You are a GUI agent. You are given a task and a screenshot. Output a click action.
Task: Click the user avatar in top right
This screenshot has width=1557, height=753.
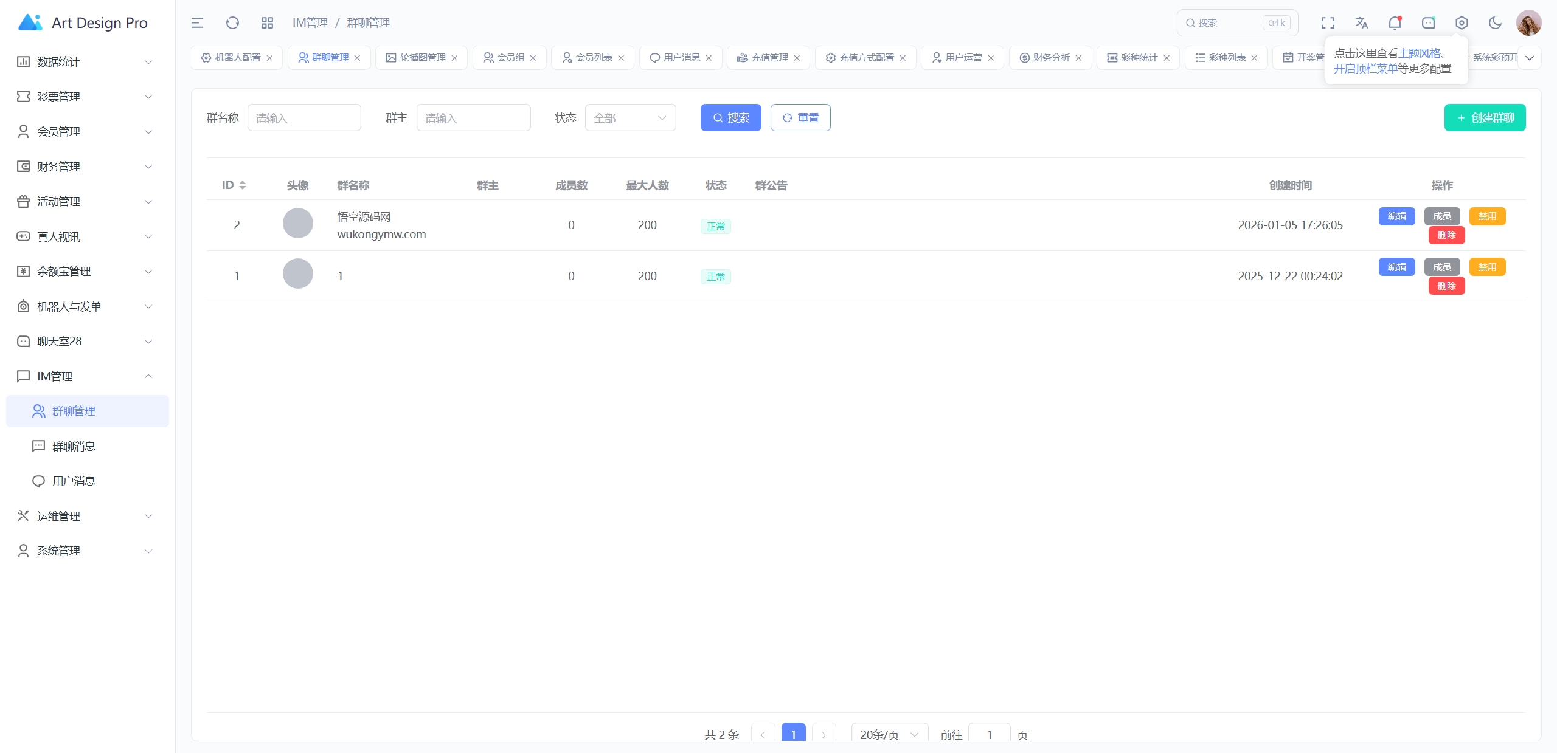(1528, 23)
